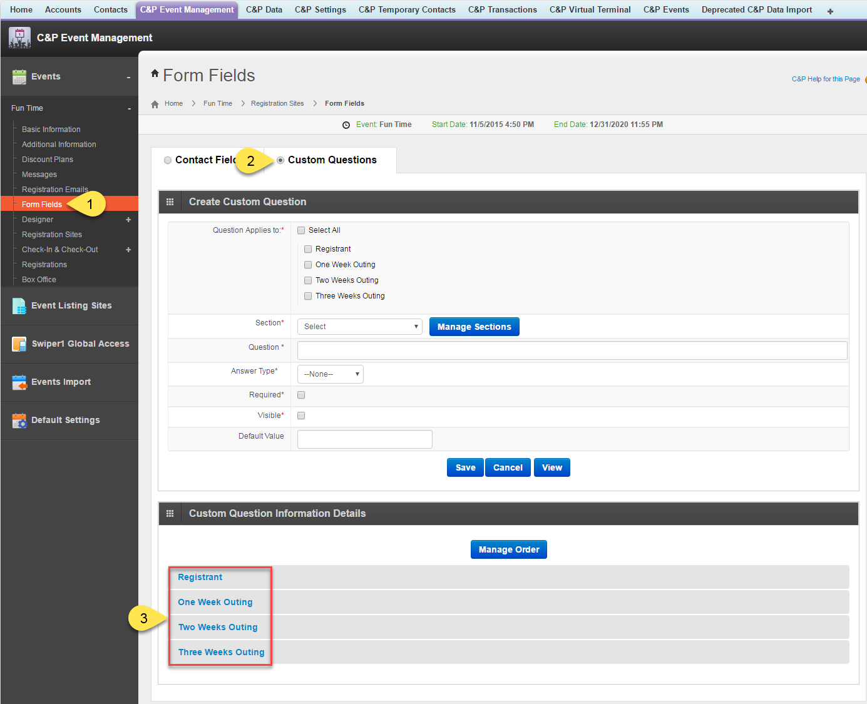Open the Home tab
Image resolution: width=867 pixels, height=704 pixels.
[x=21, y=9]
